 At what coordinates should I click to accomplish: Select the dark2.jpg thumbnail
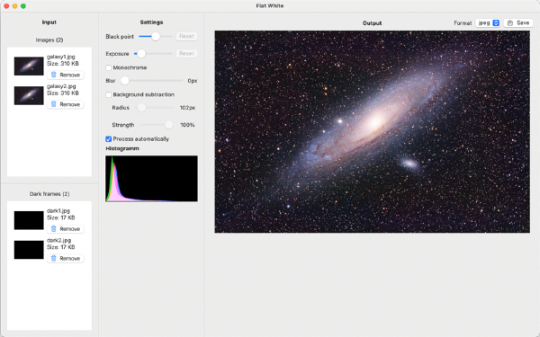(x=29, y=250)
